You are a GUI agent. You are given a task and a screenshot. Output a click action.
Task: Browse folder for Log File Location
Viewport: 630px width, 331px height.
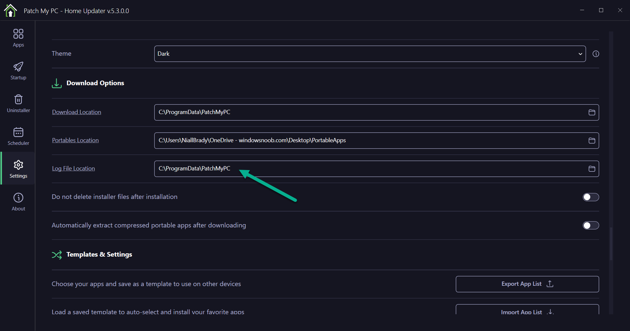pyautogui.click(x=592, y=169)
